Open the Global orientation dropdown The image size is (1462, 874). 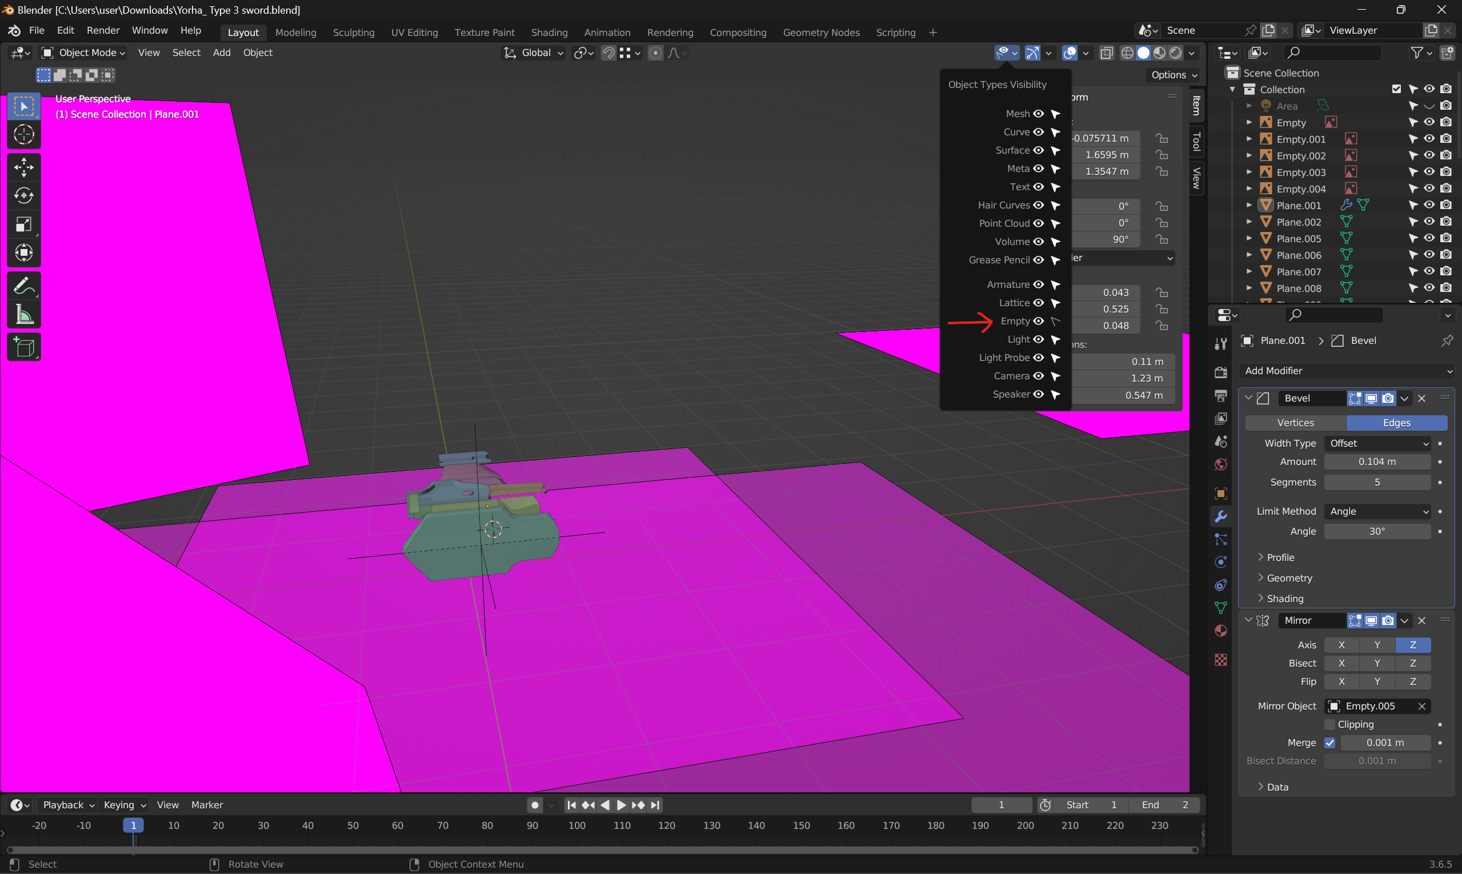click(534, 53)
